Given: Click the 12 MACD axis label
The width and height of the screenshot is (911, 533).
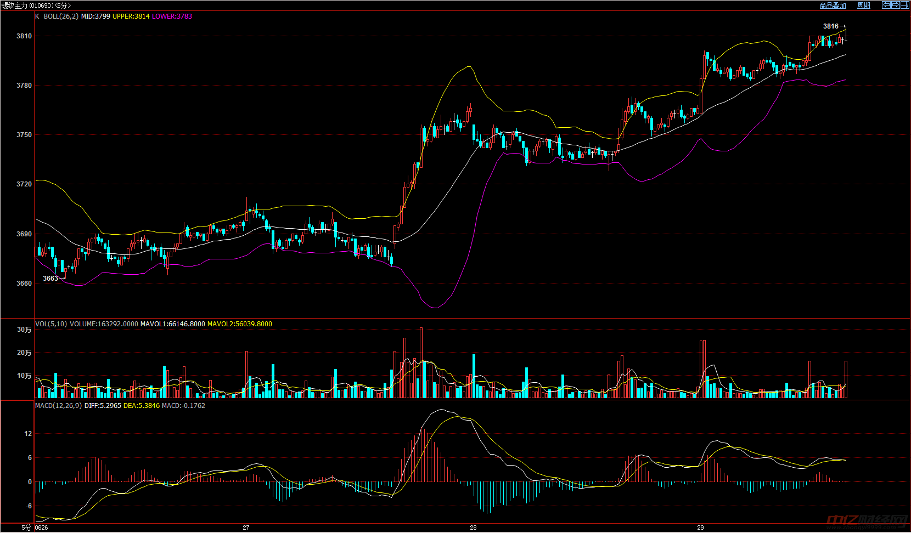Looking at the screenshot, I should [x=28, y=434].
